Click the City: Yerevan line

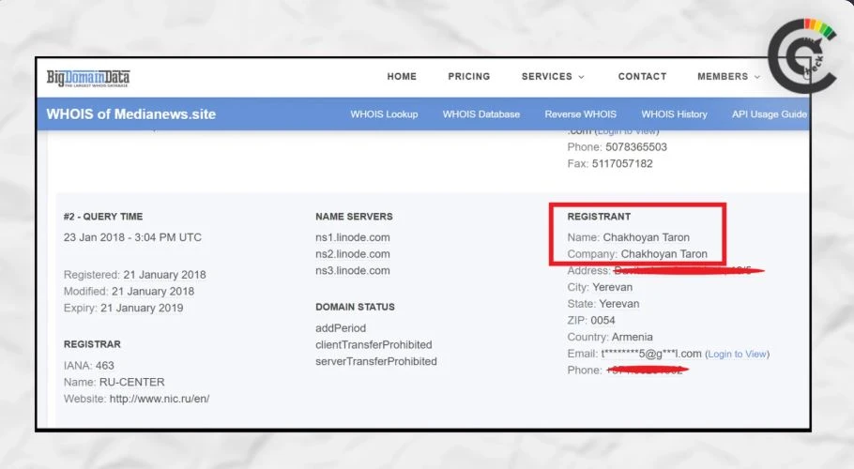[600, 287]
